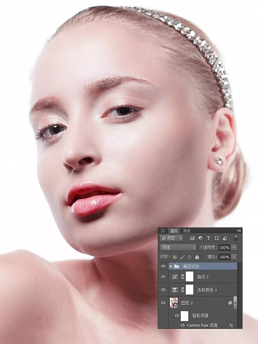Lock all with padlock icon

(x=197, y=257)
